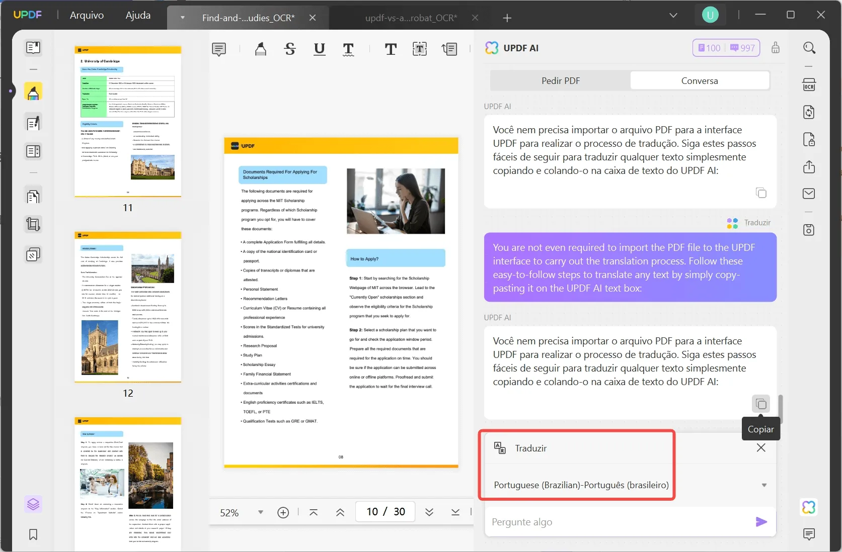View the AI credits 100 / 997 badge
The height and width of the screenshot is (552, 842).
pyautogui.click(x=726, y=48)
